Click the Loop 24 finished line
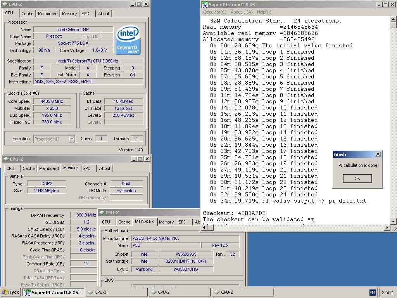 tap(264, 195)
